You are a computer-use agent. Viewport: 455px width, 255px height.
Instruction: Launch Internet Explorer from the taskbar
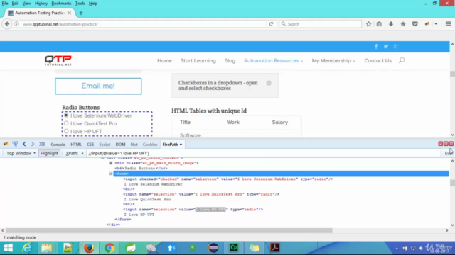(x=27, y=248)
